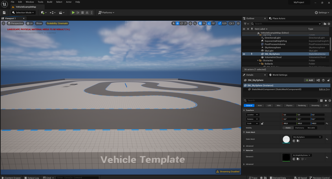Screen dimensions: 332x179
Task: Click the Scale lock icon
Action: [262, 123]
